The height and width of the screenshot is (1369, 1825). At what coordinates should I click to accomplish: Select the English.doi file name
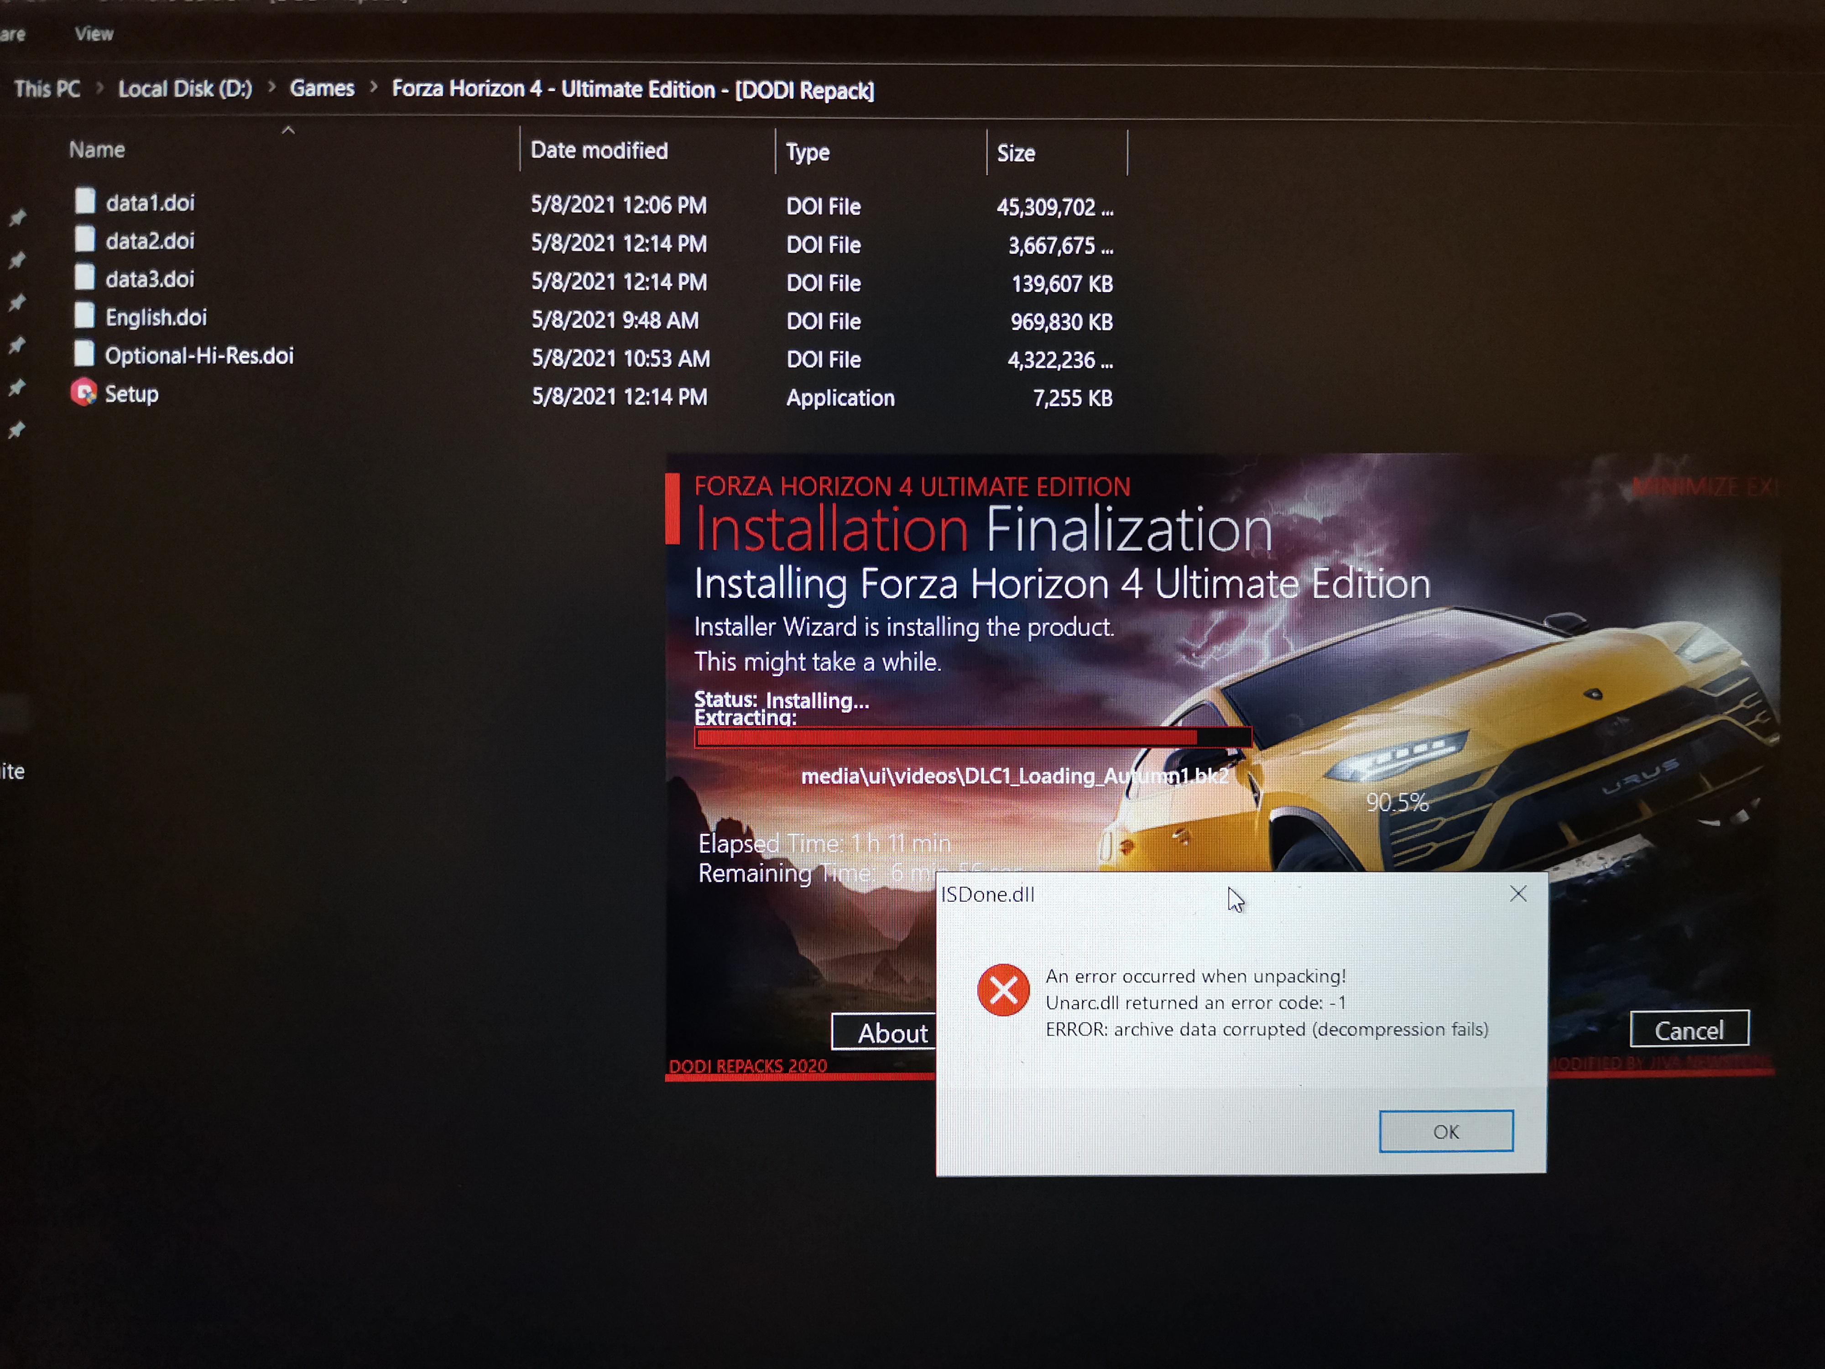click(156, 317)
